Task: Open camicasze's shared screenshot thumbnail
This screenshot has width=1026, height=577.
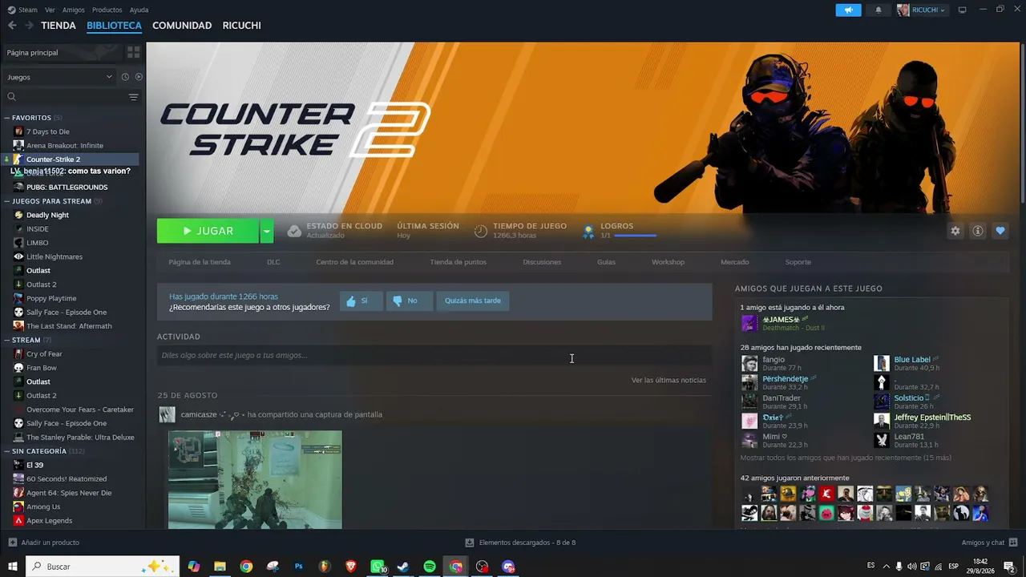Action: pyautogui.click(x=255, y=479)
